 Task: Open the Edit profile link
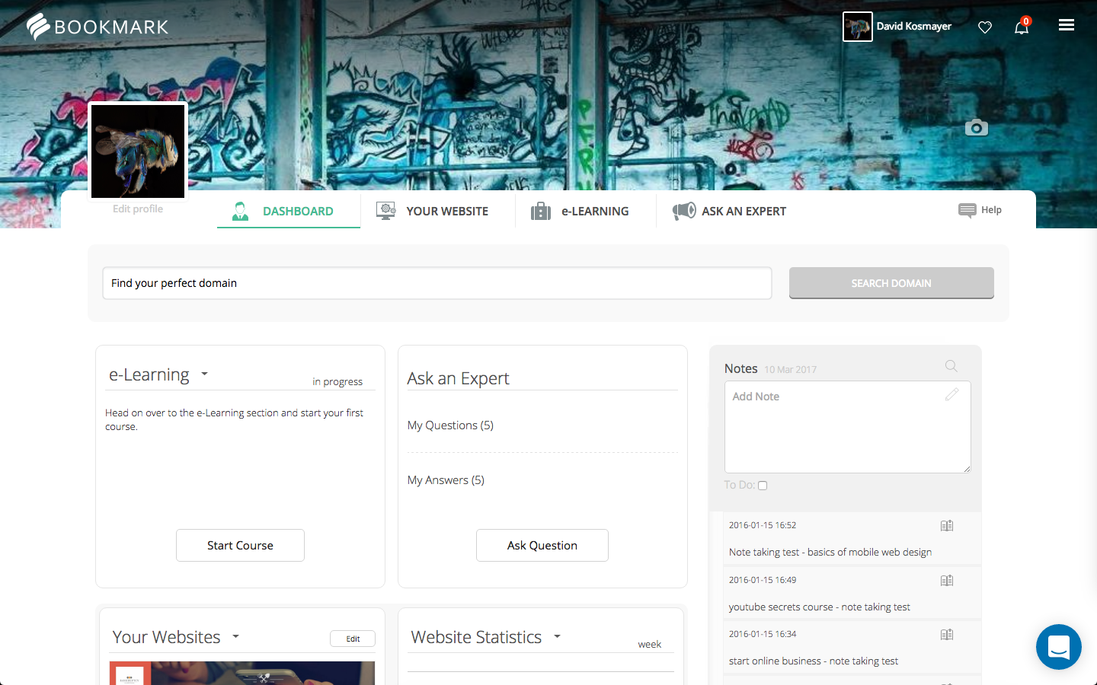pyautogui.click(x=138, y=209)
